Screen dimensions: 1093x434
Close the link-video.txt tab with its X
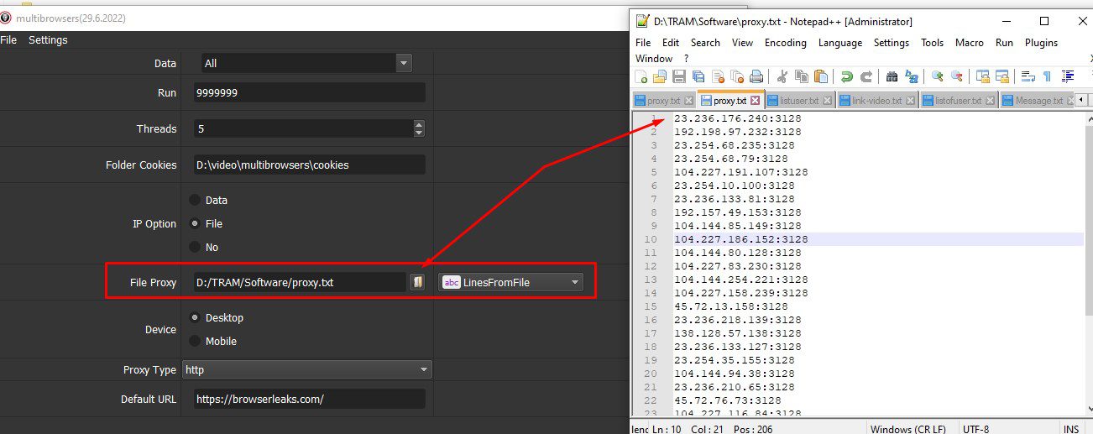click(x=910, y=101)
